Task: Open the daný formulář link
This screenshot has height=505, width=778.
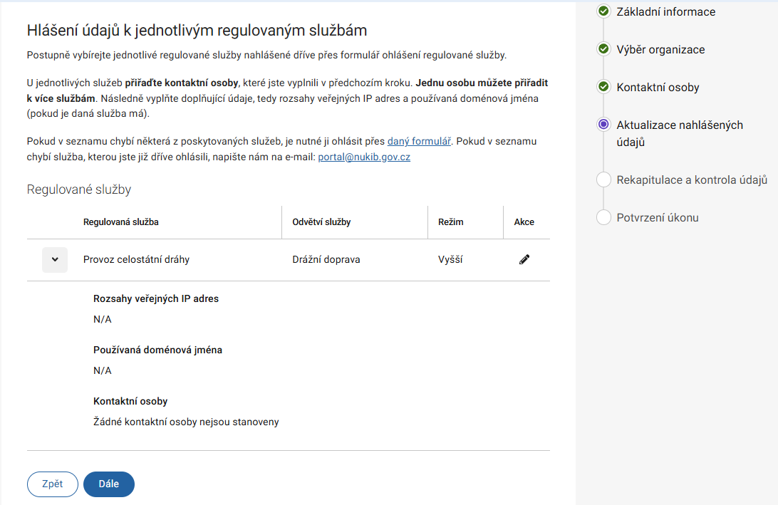Action: (417, 141)
